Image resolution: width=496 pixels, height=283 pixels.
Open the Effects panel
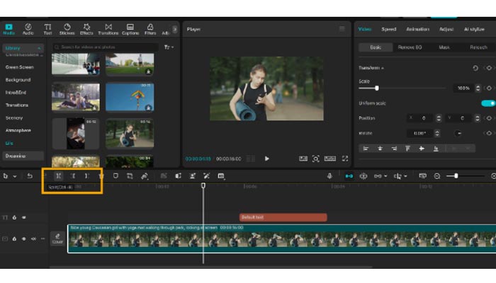tap(87, 28)
